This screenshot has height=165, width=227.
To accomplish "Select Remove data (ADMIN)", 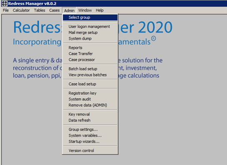I will (x=90, y=105).
